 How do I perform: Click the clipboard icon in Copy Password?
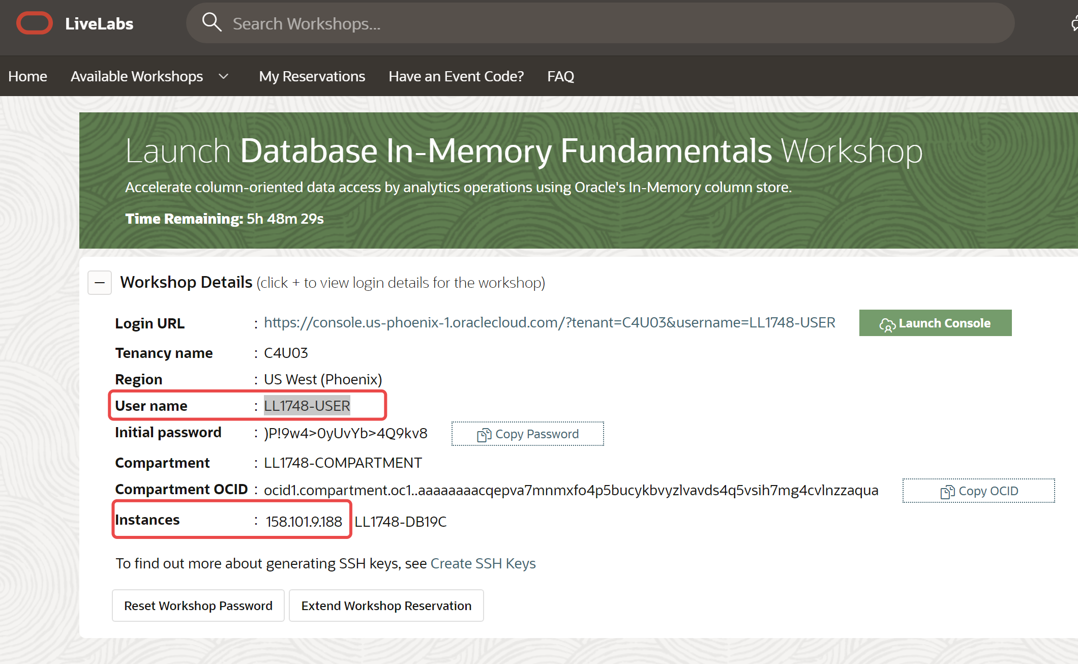pos(484,435)
